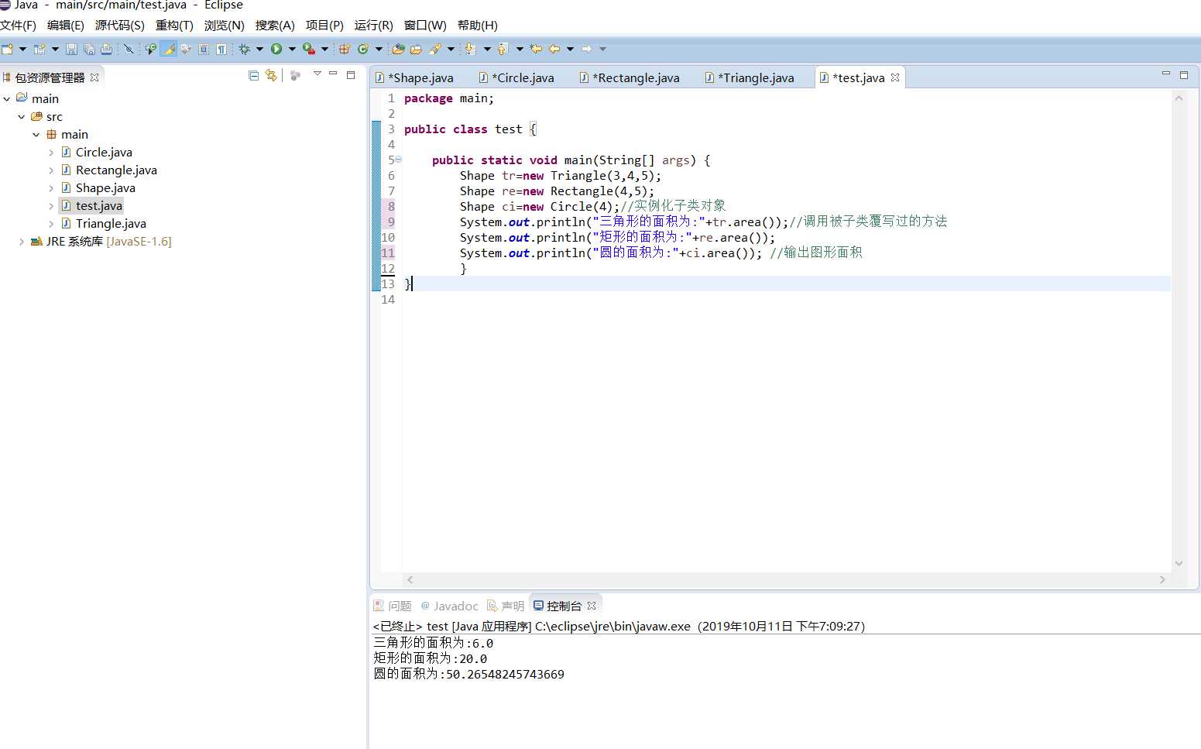Viewport: 1201px width, 749px height.
Task: Click the Print icon in toolbar
Action: (106, 49)
